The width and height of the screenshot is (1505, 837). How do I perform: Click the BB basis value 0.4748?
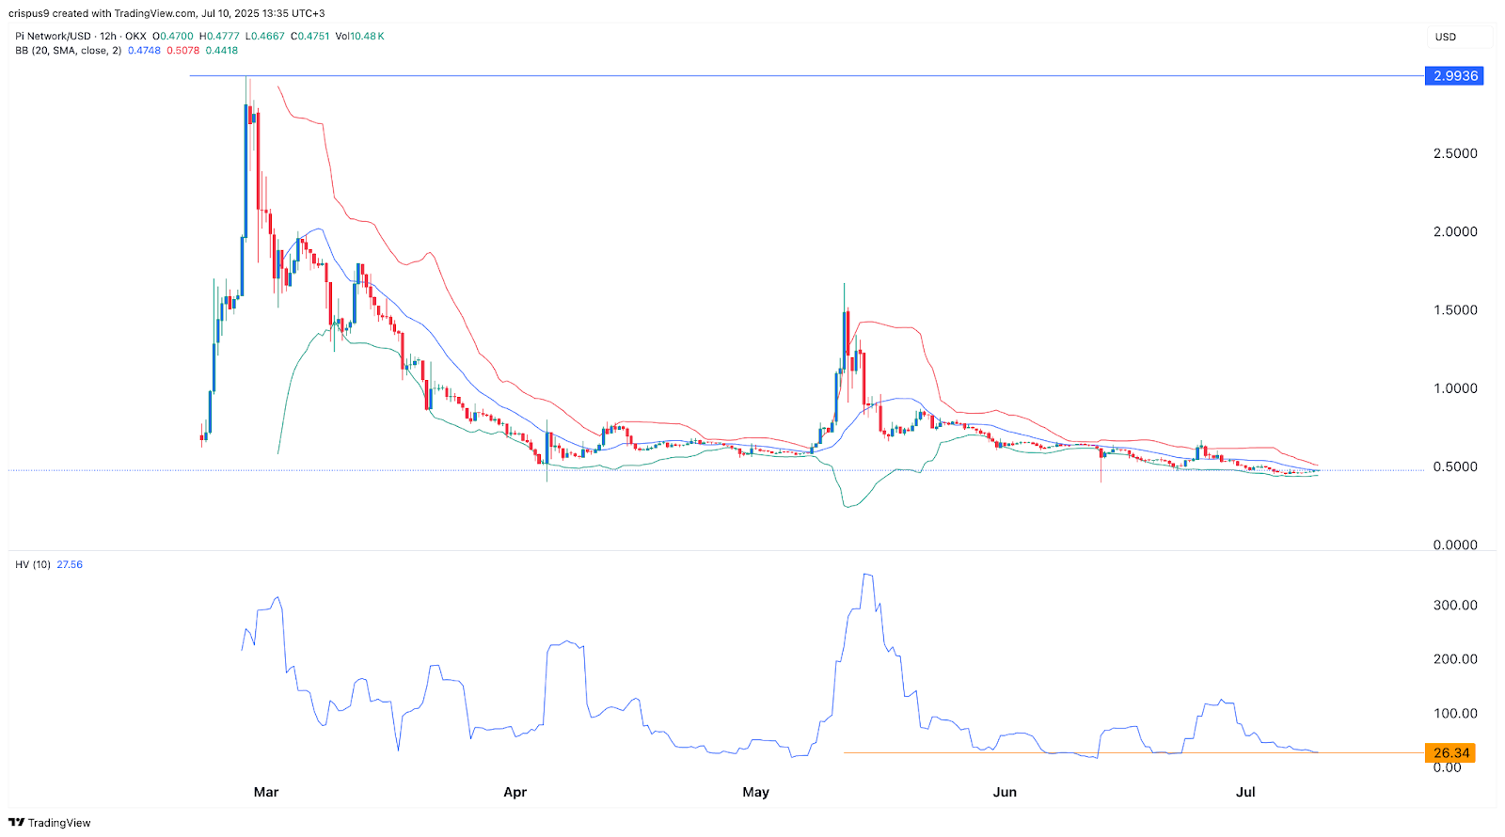[x=144, y=51]
